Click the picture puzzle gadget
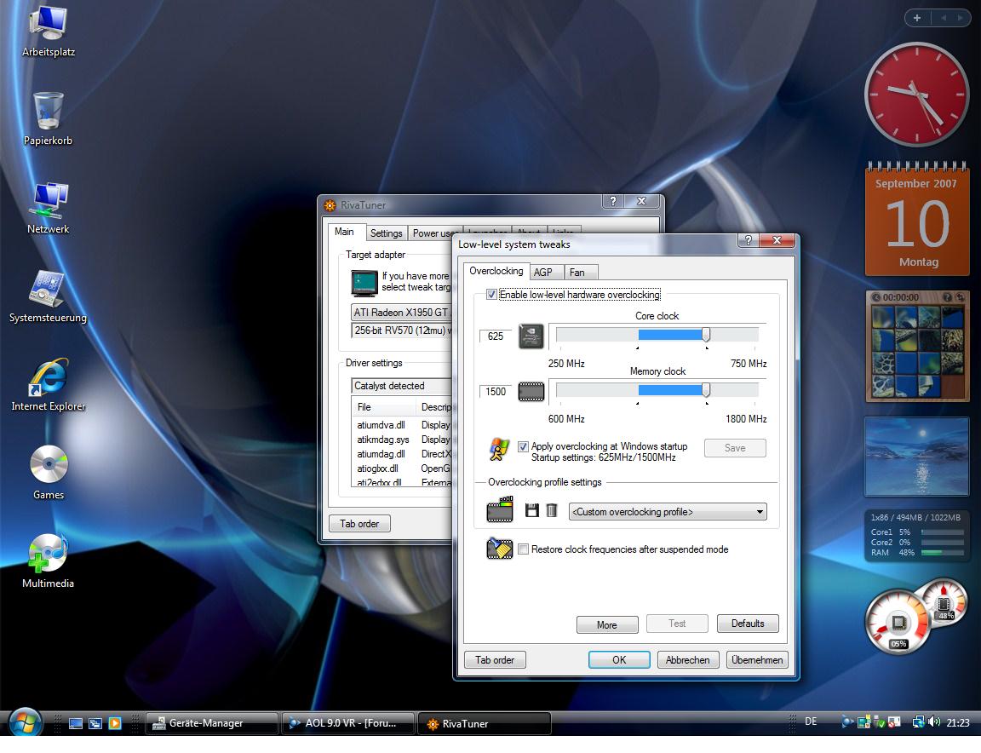Image resolution: width=981 pixels, height=753 pixels. tap(917, 346)
